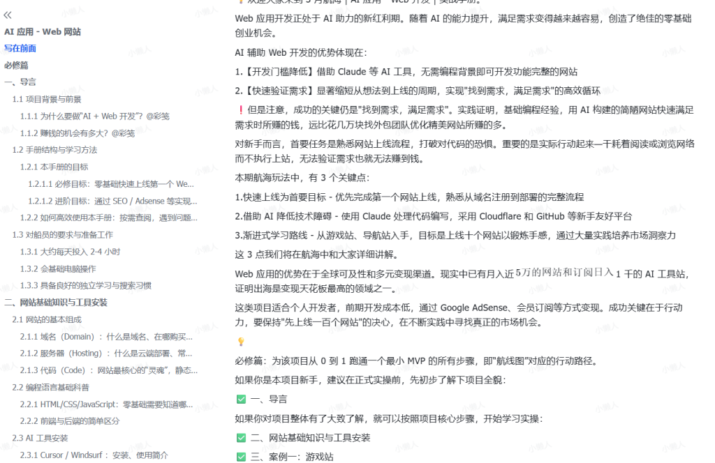Click the 一、导言 link in document body
Image resolution: width=715 pixels, height=463 pixels.
point(269,400)
